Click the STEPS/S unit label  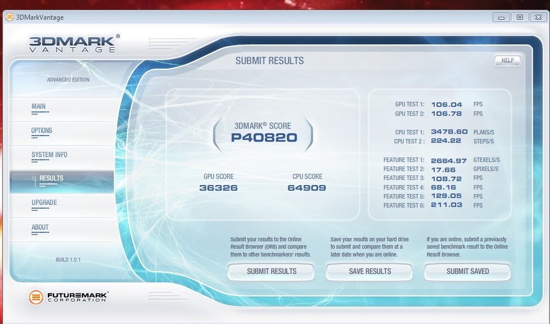click(x=483, y=141)
